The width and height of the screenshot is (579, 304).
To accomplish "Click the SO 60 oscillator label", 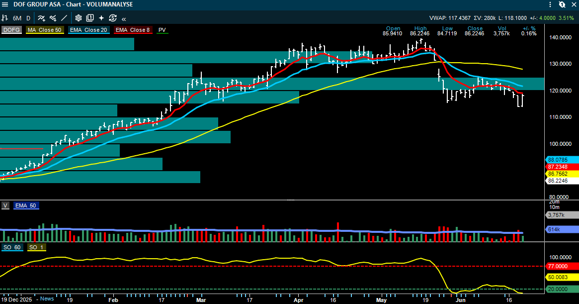I will click(12, 247).
